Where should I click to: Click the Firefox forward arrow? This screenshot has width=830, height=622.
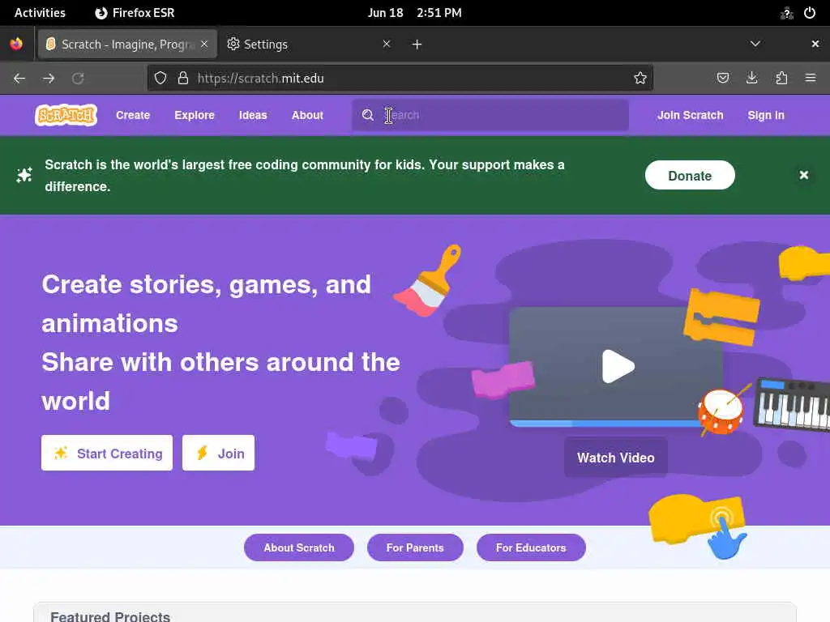(x=49, y=79)
